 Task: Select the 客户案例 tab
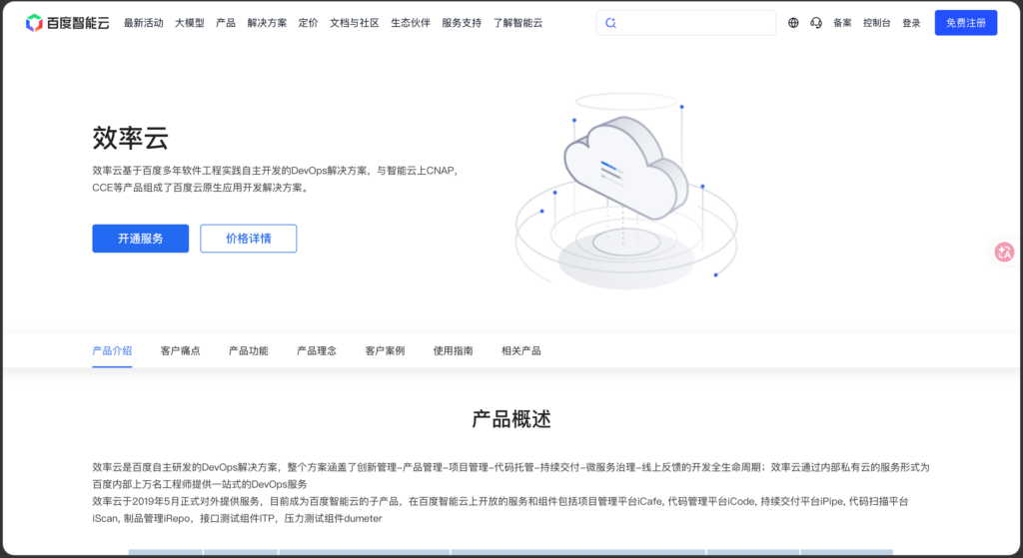click(x=385, y=350)
